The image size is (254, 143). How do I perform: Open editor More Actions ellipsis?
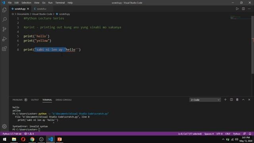[x=249, y=9]
